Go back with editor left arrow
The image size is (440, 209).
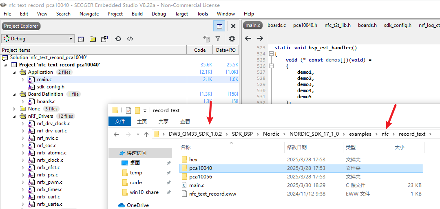[x=248, y=38]
